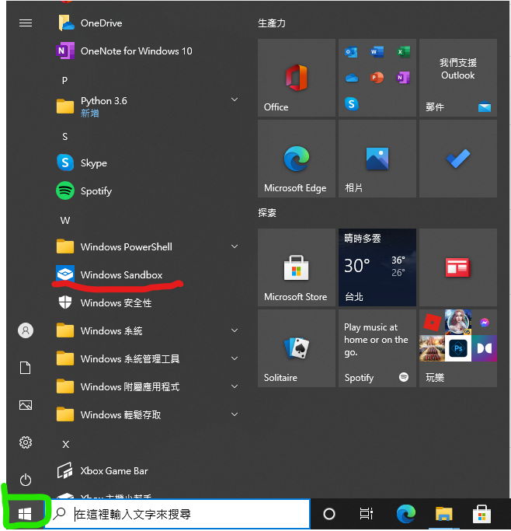Open Outlook icon in Office group tile

coord(351,52)
